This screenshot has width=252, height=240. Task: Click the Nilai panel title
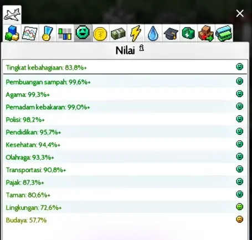click(125, 50)
